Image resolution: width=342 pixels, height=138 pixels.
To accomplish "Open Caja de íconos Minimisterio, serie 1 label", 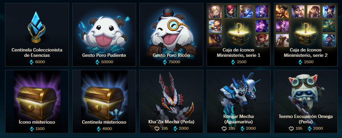I will tap(239, 53).
